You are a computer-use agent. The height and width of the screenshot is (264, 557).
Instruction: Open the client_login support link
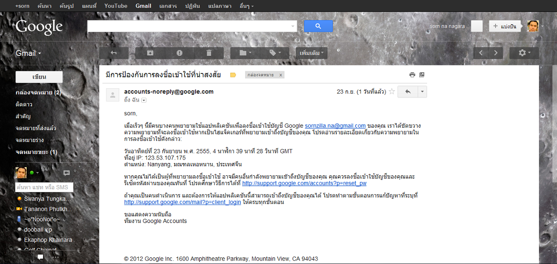click(183, 202)
